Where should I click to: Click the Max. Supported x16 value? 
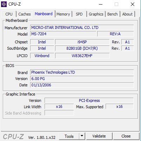pyautogui.click(x=120, y=106)
